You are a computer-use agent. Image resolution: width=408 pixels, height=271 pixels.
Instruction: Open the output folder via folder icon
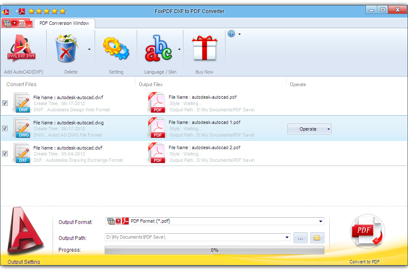pos(317,238)
